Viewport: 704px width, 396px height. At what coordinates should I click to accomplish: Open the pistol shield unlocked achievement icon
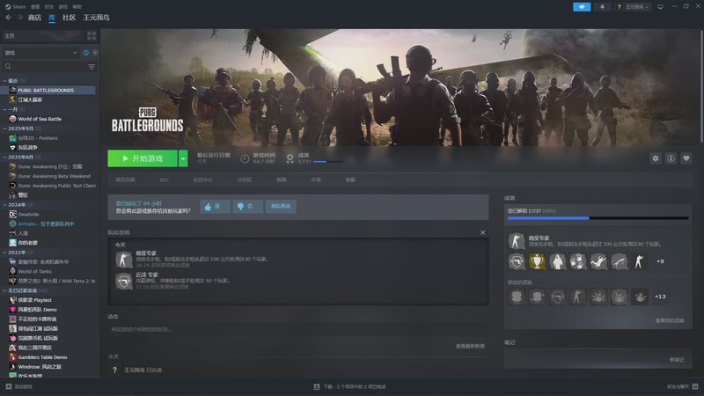tap(517, 261)
